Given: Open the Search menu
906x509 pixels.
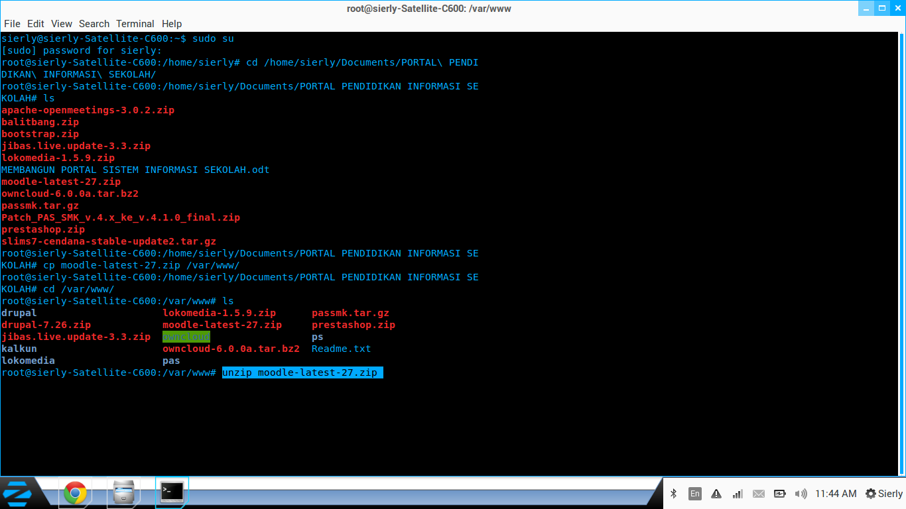Looking at the screenshot, I should point(94,24).
